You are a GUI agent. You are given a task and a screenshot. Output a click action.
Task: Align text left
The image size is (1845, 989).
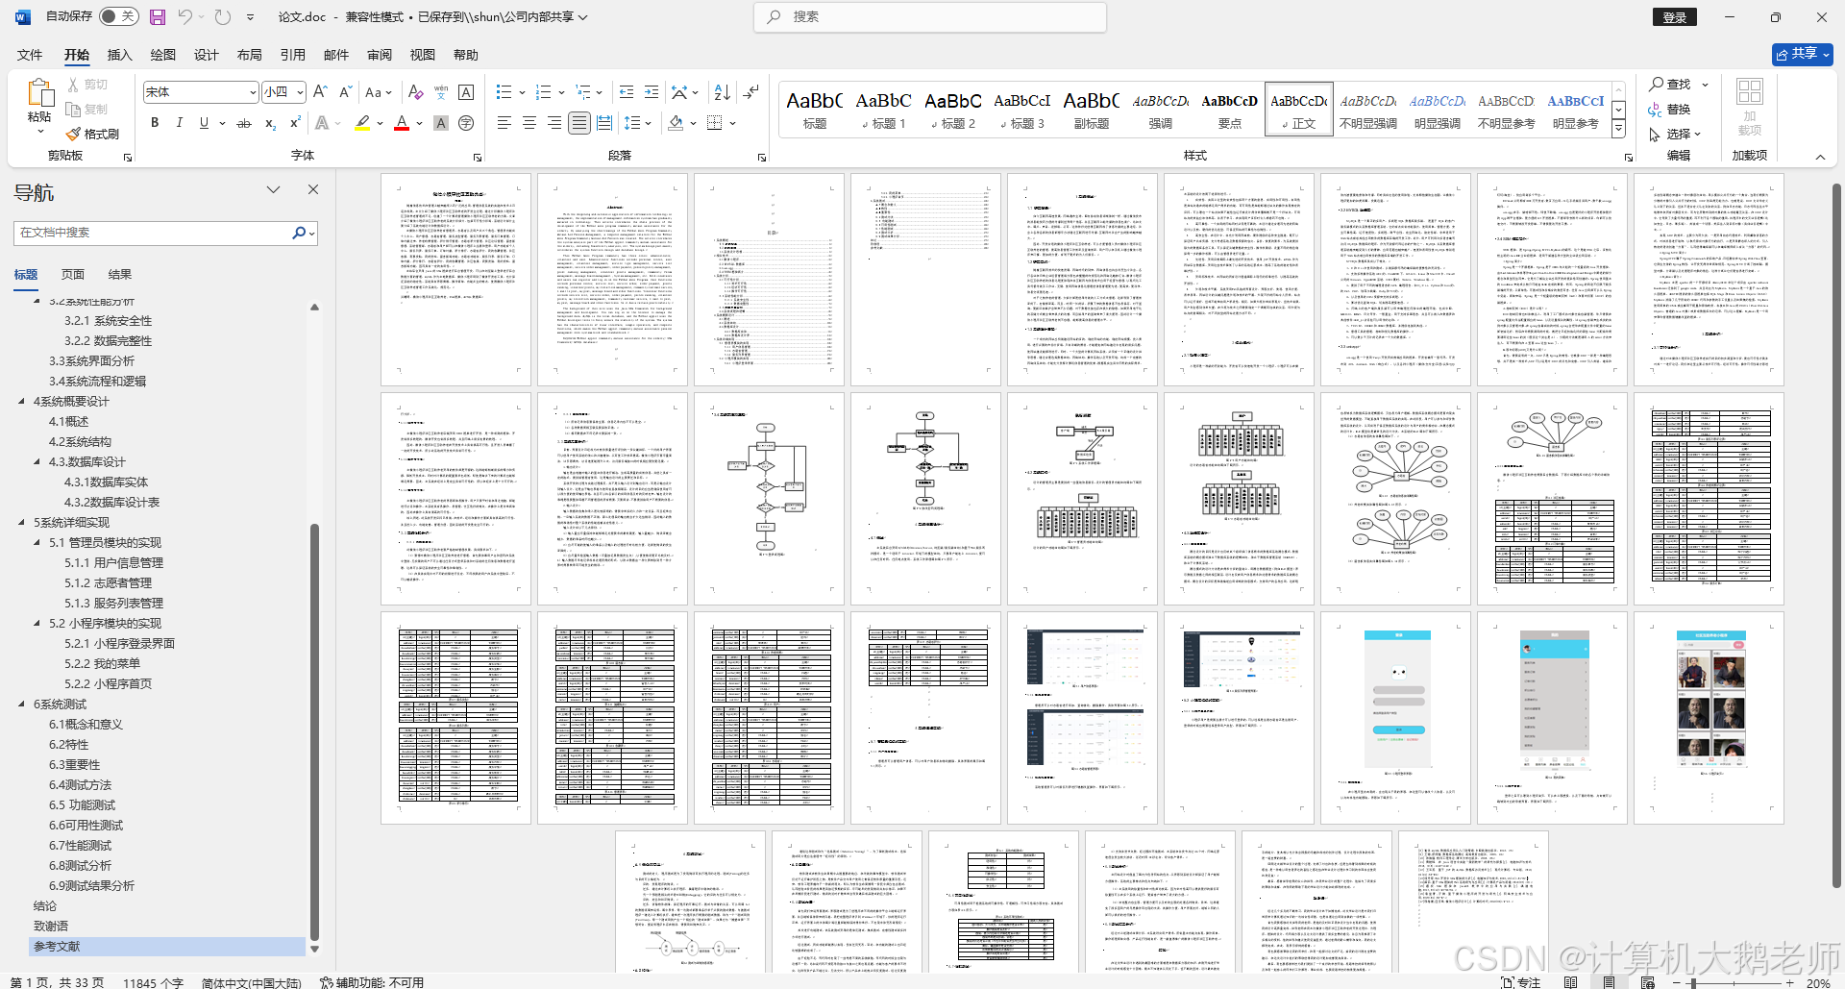point(504,123)
